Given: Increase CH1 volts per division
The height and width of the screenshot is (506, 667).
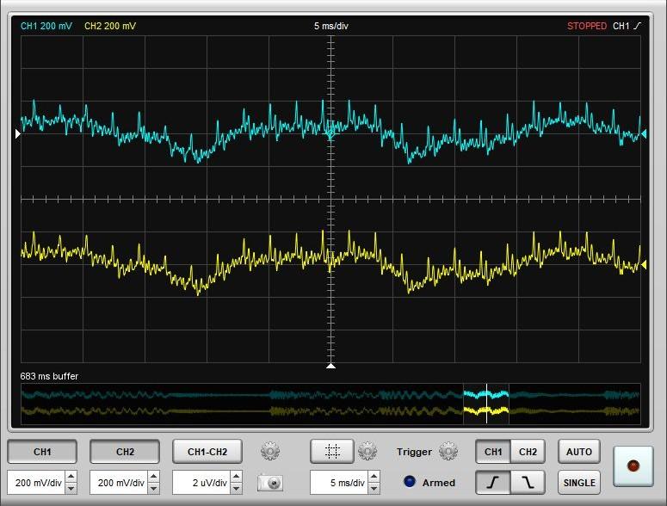Looking at the screenshot, I should (71, 477).
